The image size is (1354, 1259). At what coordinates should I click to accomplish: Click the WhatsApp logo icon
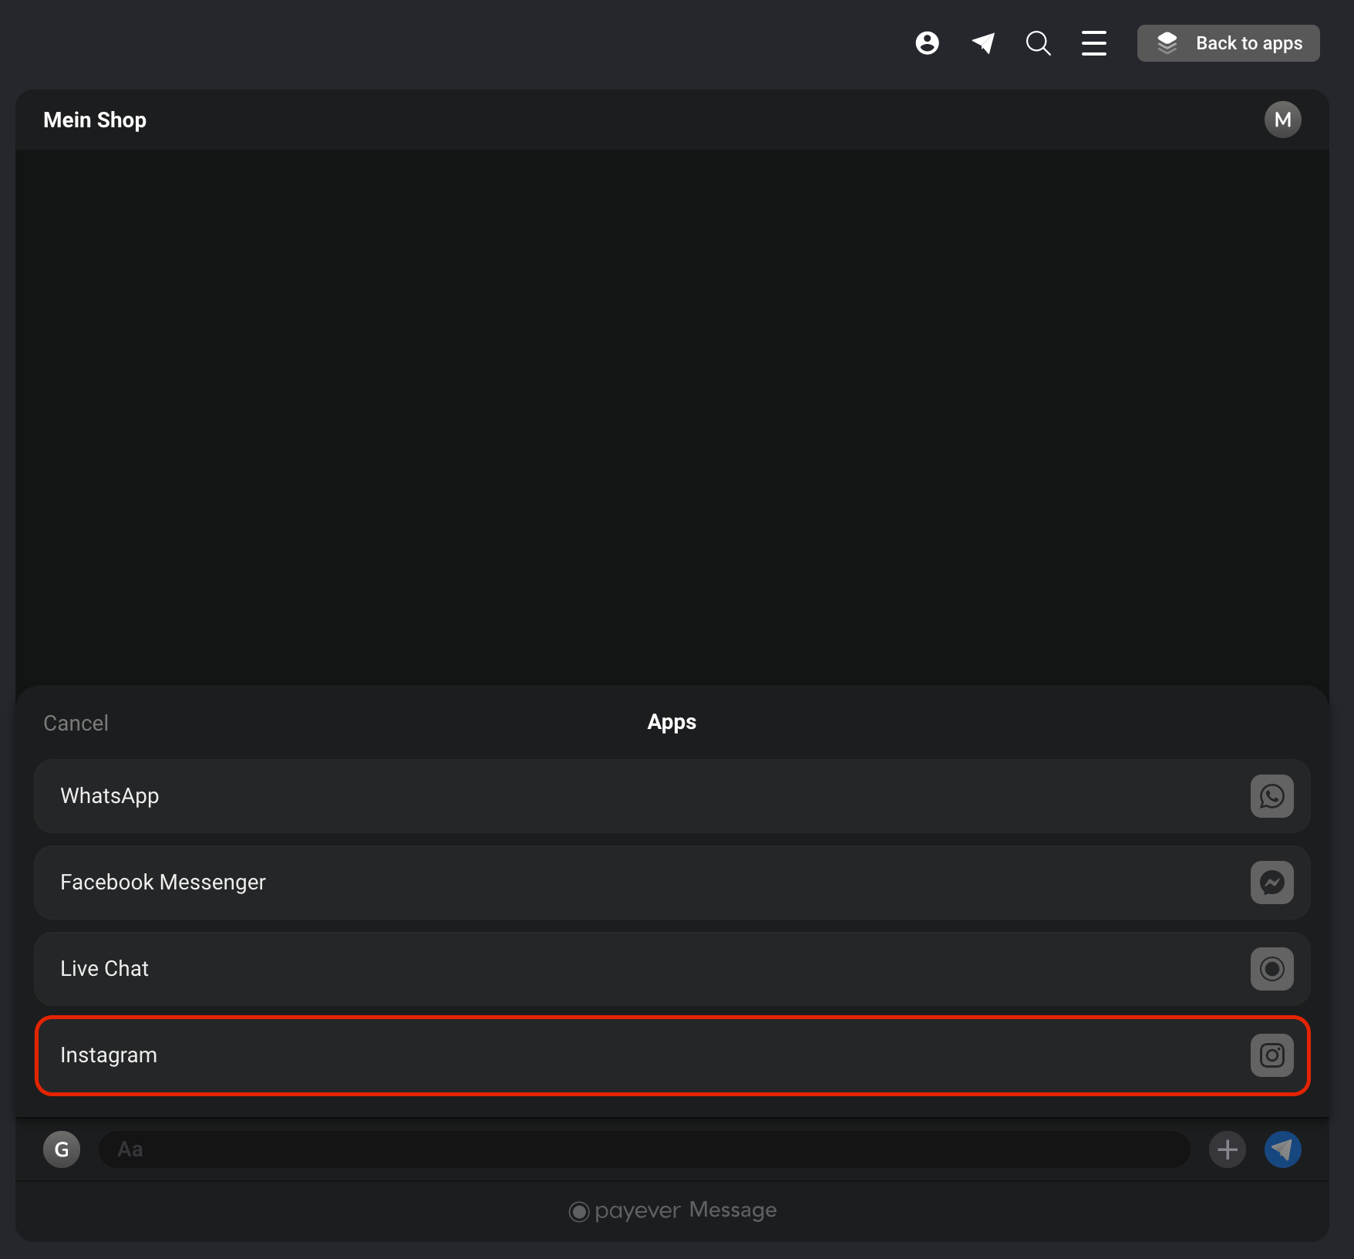(x=1272, y=796)
